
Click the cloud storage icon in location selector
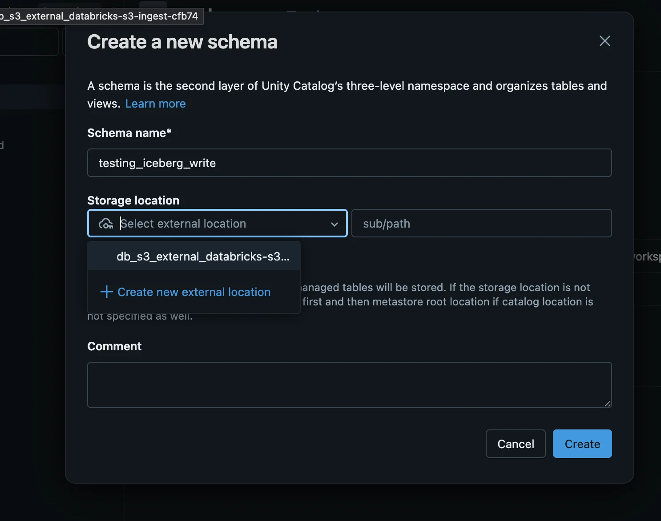(x=106, y=224)
